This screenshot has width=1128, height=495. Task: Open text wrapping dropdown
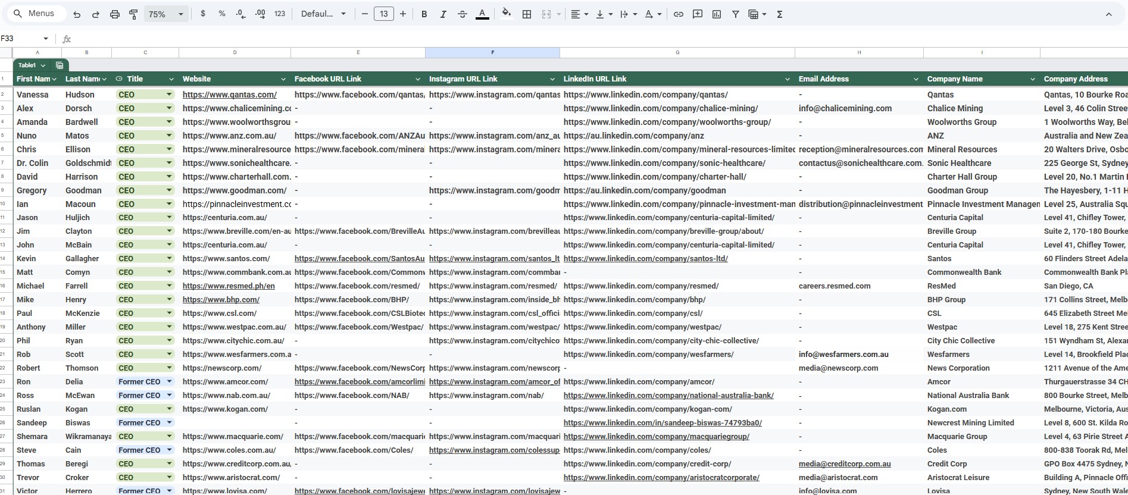(x=628, y=14)
